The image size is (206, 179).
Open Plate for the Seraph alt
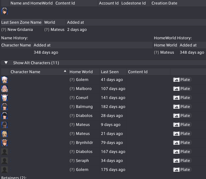[x=182, y=161]
